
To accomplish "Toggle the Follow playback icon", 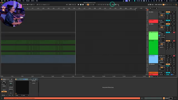I will [67, 5].
